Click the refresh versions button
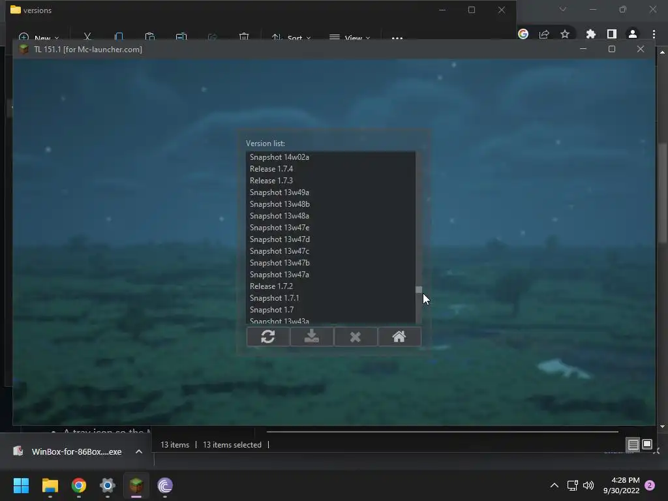668x501 pixels. click(x=268, y=337)
